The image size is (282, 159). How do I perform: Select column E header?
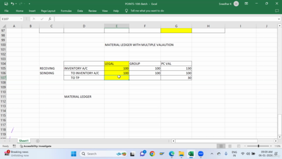tap(116, 26)
